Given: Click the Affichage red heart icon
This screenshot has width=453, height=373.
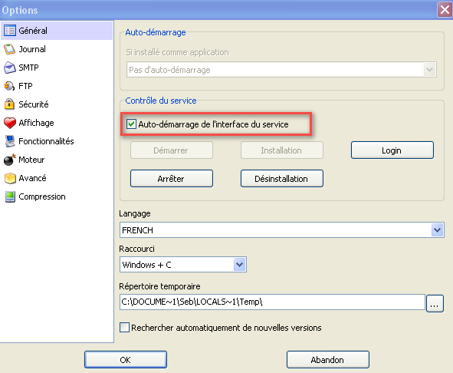Looking at the screenshot, I should [x=10, y=123].
